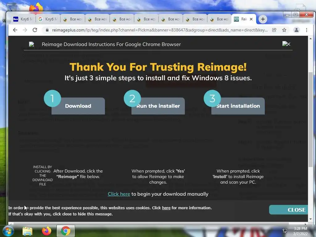Open the Windows Start button
Viewport: 316px width, 237px height.
pos(8,231)
